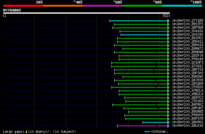This screenshot has height=134, width=205.
Task: Click the Large gaps legend text
Action: point(13,131)
